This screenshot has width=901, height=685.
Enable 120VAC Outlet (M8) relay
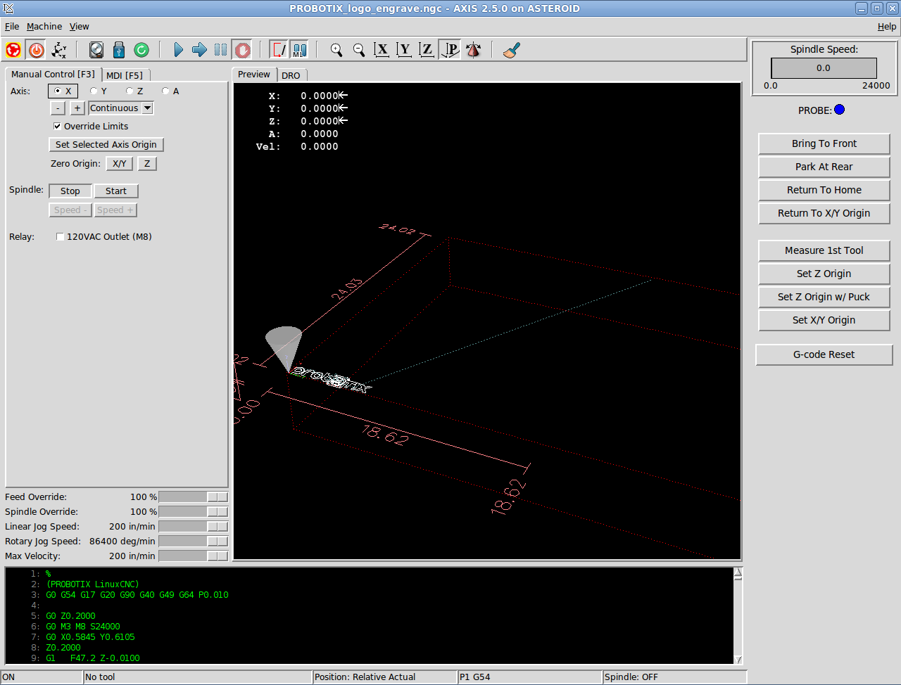click(61, 237)
